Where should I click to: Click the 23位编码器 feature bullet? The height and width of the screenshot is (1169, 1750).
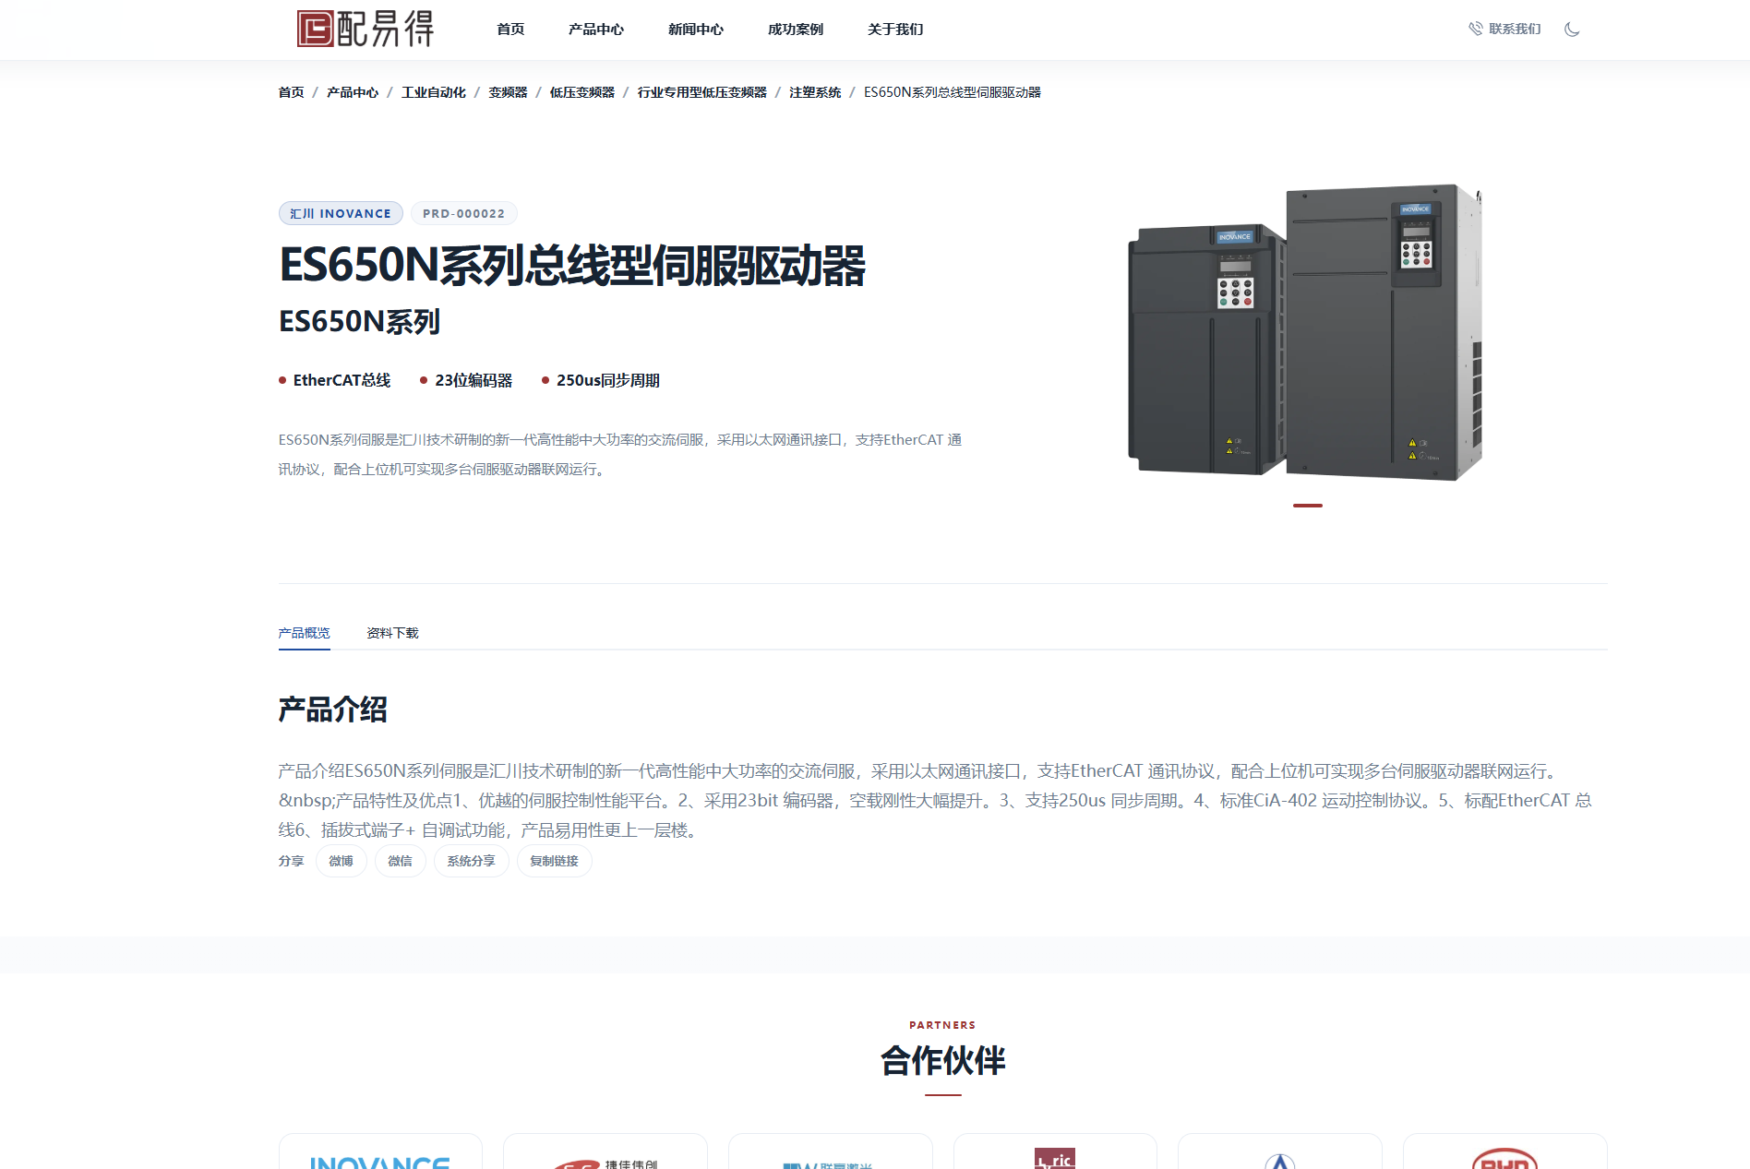[466, 380]
